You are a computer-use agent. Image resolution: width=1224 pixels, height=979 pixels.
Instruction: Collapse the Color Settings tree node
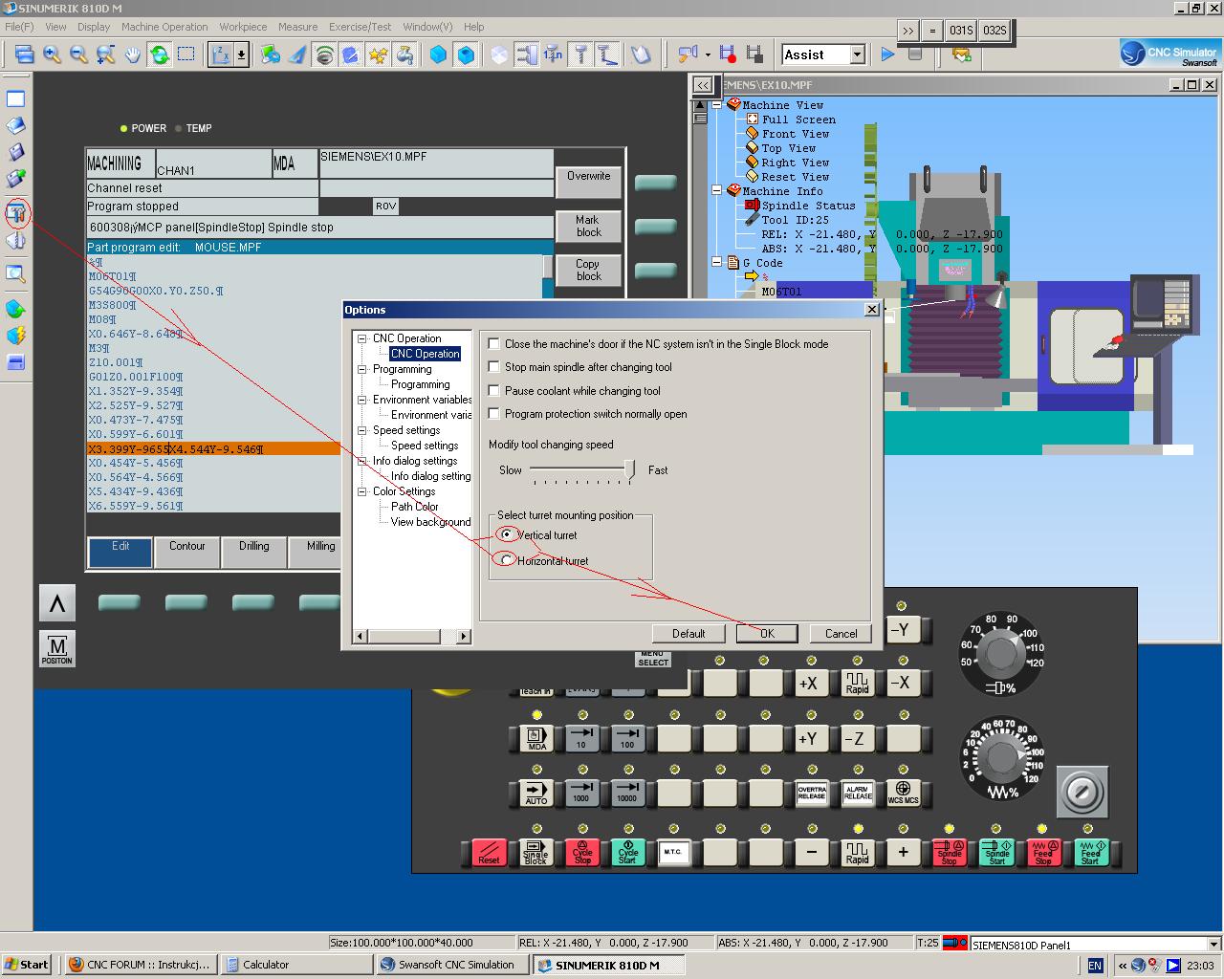[362, 491]
